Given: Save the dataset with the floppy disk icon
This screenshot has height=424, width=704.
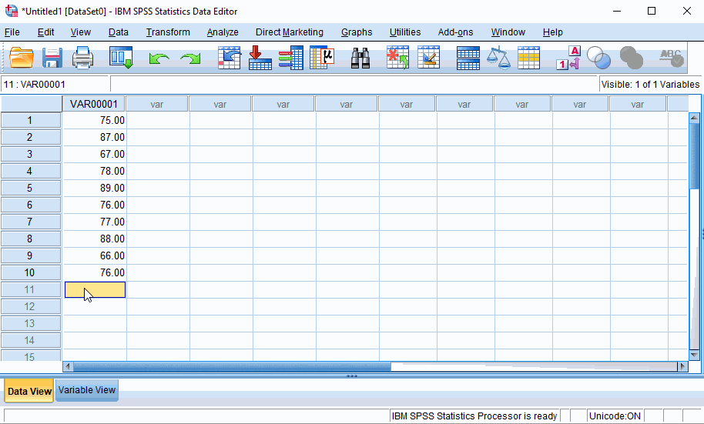Looking at the screenshot, I should point(52,58).
